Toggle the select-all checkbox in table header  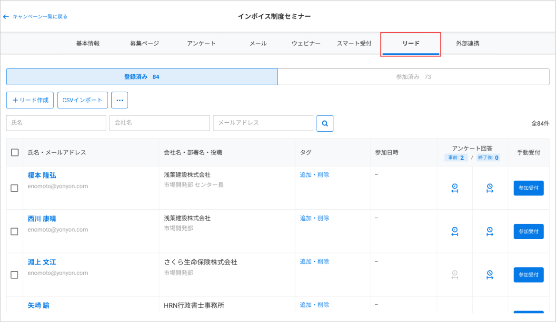click(x=15, y=152)
